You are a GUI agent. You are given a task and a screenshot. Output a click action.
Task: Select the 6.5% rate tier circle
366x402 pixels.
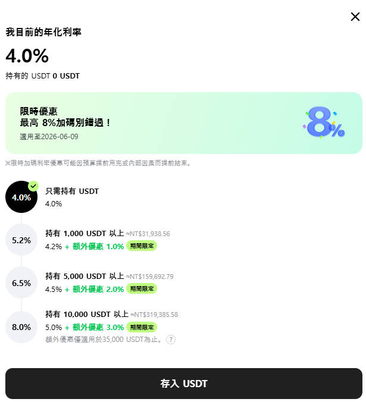click(21, 283)
